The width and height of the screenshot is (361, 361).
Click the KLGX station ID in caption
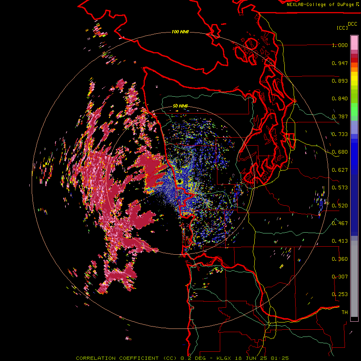coord(223,358)
